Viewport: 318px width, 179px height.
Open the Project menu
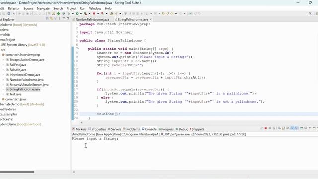pos(71,9)
